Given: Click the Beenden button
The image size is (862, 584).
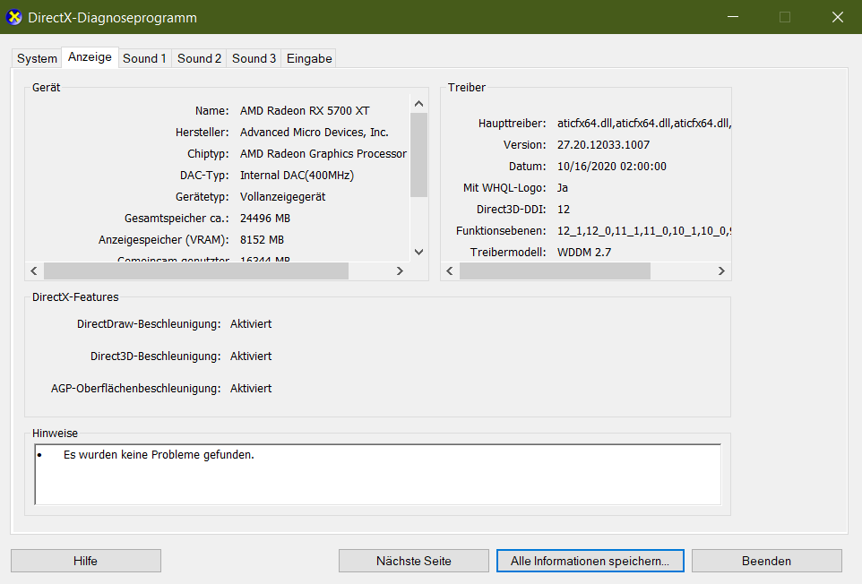Looking at the screenshot, I should 766,561.
